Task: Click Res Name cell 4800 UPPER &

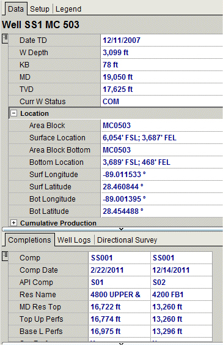Action: pyautogui.click(x=120, y=295)
